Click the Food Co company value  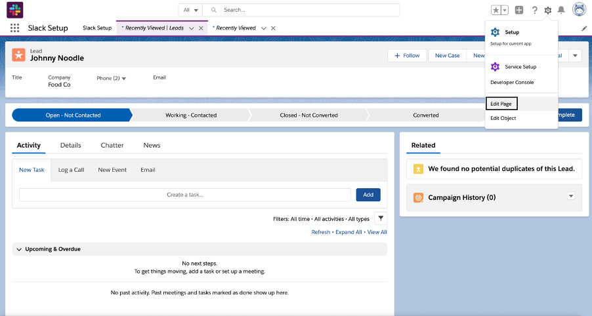[59, 85]
